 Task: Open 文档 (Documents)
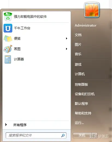coord(78,35)
